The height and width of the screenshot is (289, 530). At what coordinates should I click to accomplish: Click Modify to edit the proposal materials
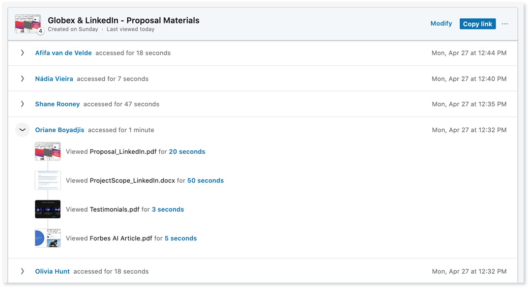(441, 24)
